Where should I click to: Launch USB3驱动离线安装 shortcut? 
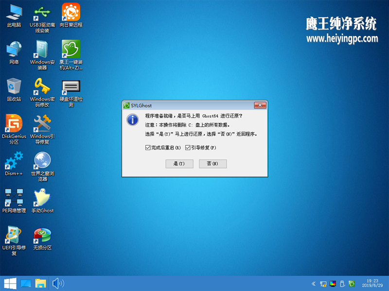click(x=42, y=19)
